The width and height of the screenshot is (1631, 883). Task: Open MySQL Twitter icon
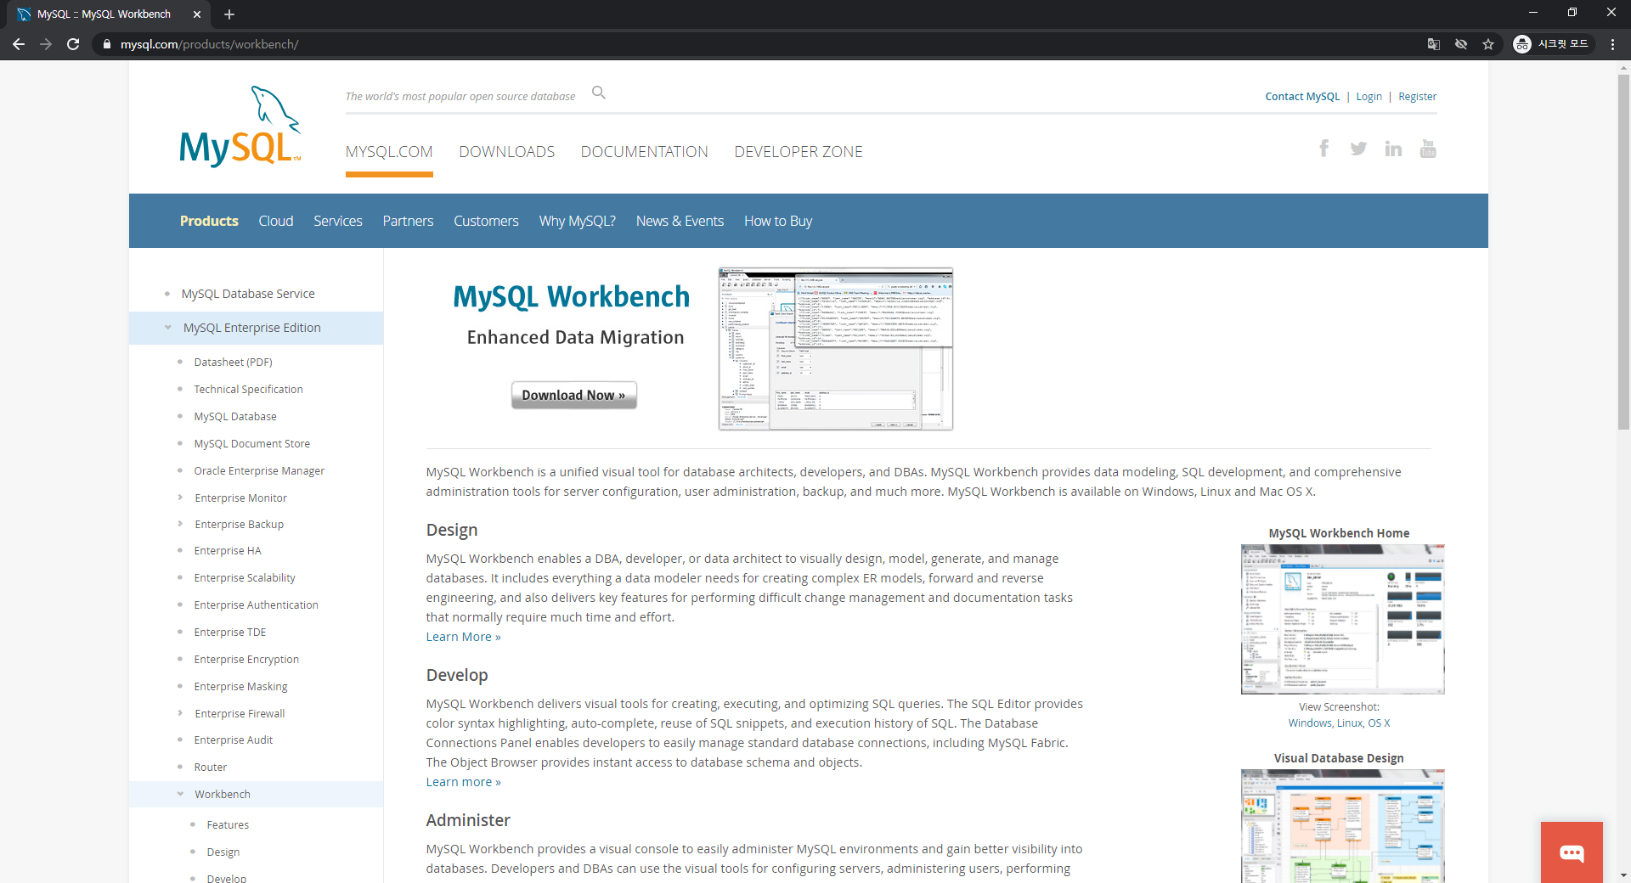coord(1358,149)
